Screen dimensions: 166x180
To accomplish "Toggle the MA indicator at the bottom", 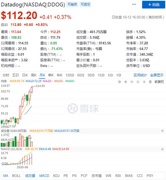I will (6, 176).
